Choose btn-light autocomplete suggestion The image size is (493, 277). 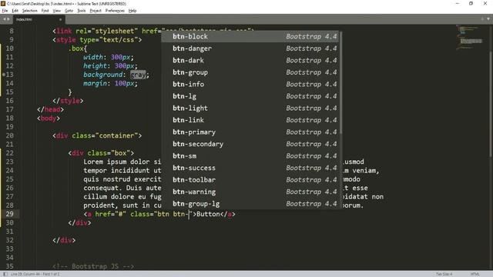(250, 108)
